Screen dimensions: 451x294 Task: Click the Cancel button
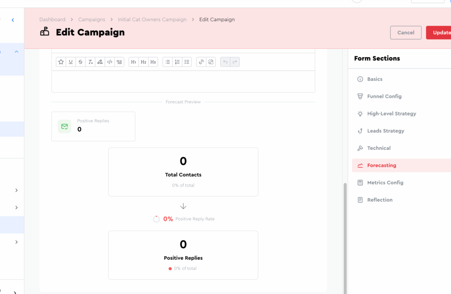[x=406, y=33]
